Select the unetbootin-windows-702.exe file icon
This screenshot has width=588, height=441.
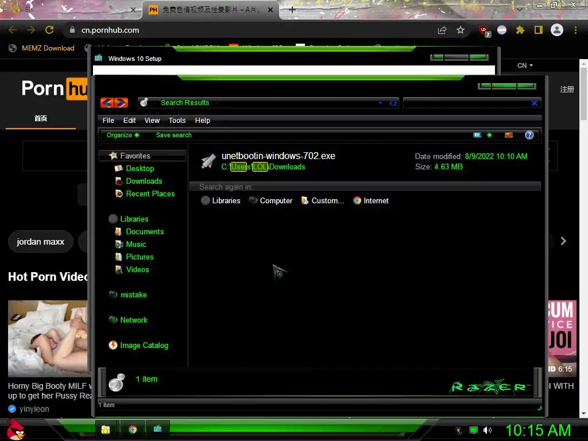tap(208, 161)
